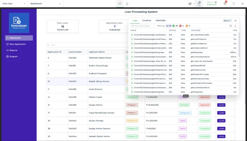The width and height of the screenshot is (247, 141).
Task: Click the New Application sidebar icon
Action: pyautogui.click(x=7, y=44)
